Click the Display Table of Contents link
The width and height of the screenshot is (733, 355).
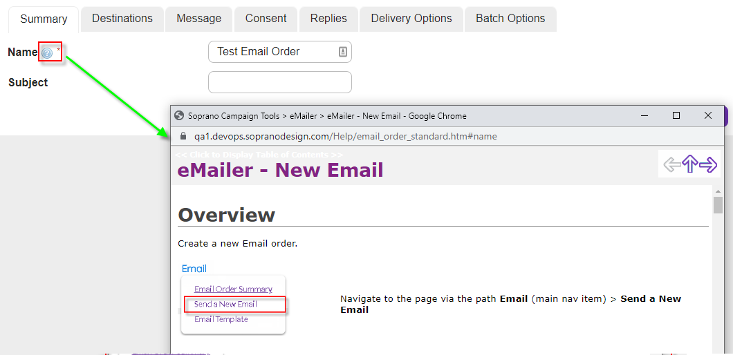[x=259, y=154]
